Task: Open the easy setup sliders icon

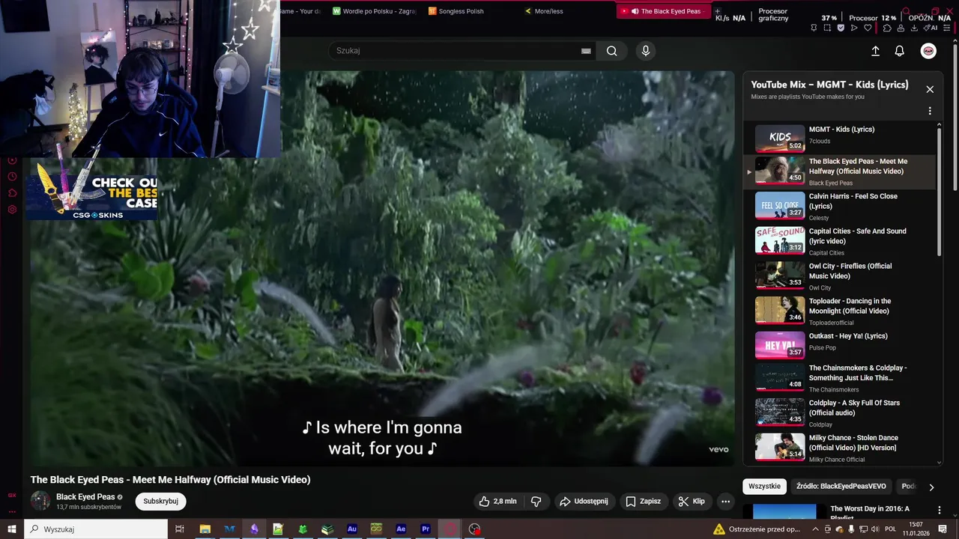Action: point(947,28)
